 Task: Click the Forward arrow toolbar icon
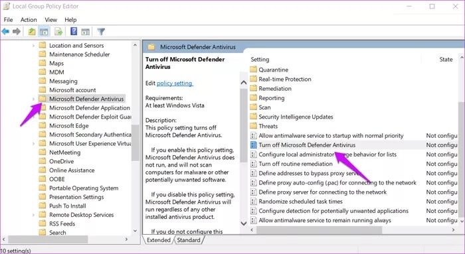point(17,31)
